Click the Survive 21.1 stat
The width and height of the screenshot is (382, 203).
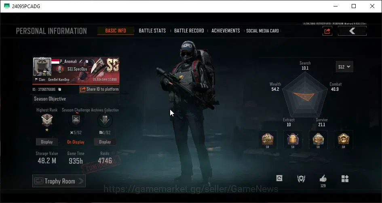point(322,122)
